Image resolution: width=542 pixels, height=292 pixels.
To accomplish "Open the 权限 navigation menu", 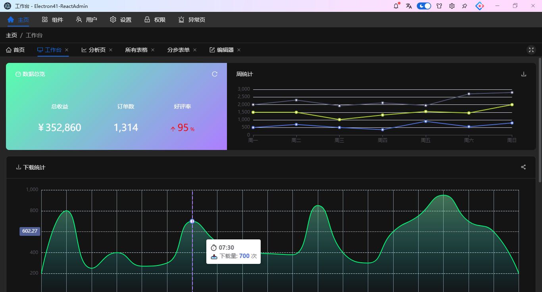I will tap(155, 20).
